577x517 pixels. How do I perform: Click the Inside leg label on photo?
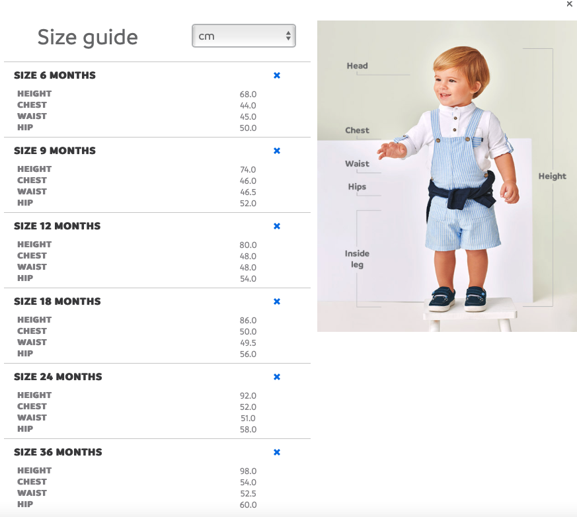click(x=357, y=259)
